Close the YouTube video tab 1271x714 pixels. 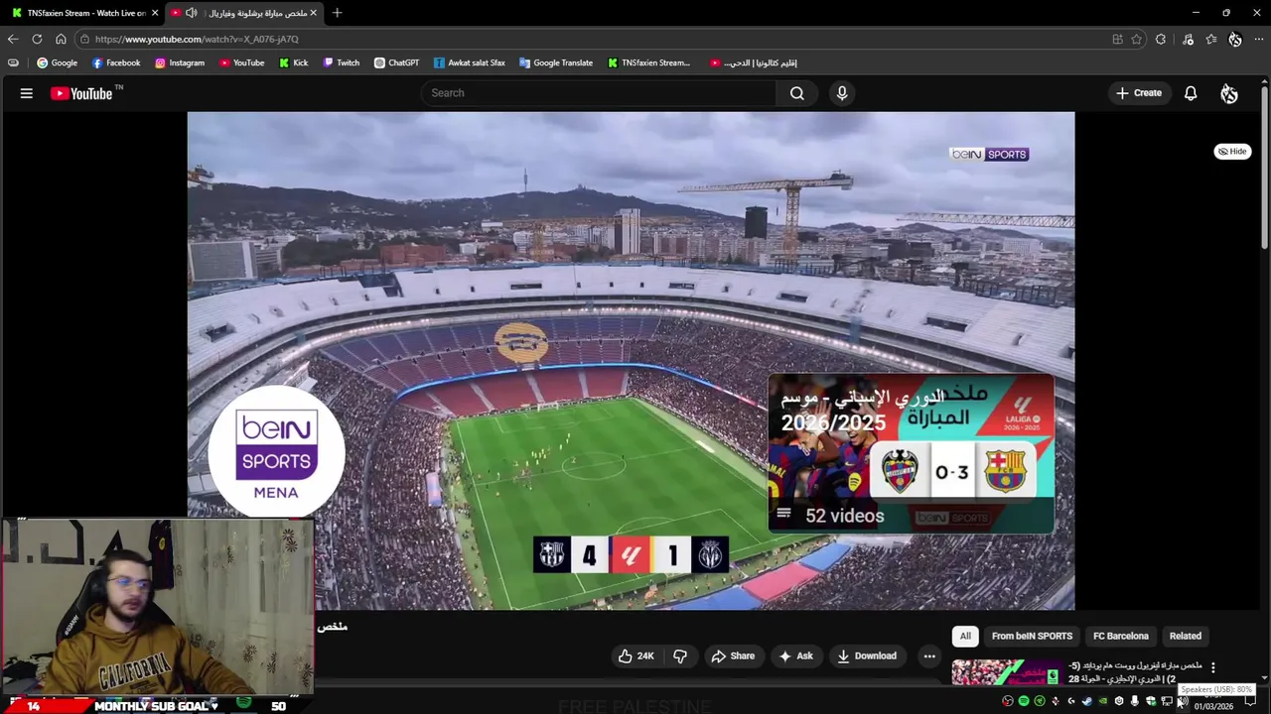(314, 13)
